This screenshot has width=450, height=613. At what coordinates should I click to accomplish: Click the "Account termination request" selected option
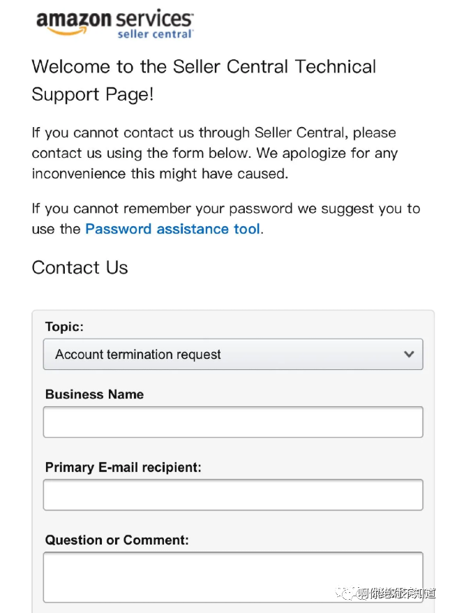138,355
